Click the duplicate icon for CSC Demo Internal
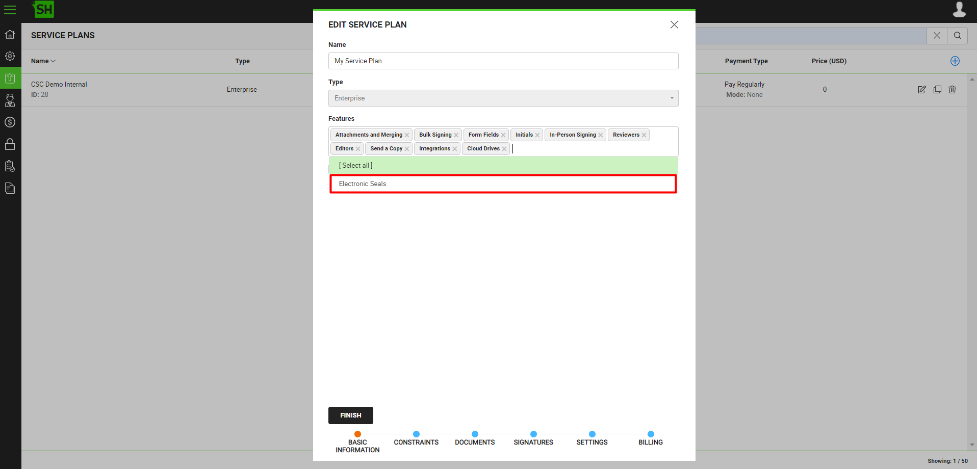Screen dimensions: 977x469 [x=937, y=90]
